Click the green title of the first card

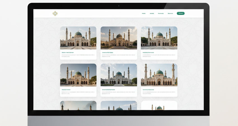[x=68, y=53]
